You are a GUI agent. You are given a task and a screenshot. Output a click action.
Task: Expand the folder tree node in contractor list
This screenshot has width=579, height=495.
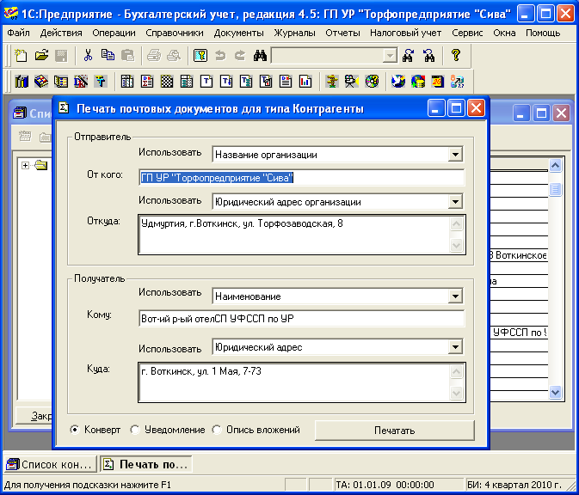[x=25, y=165]
